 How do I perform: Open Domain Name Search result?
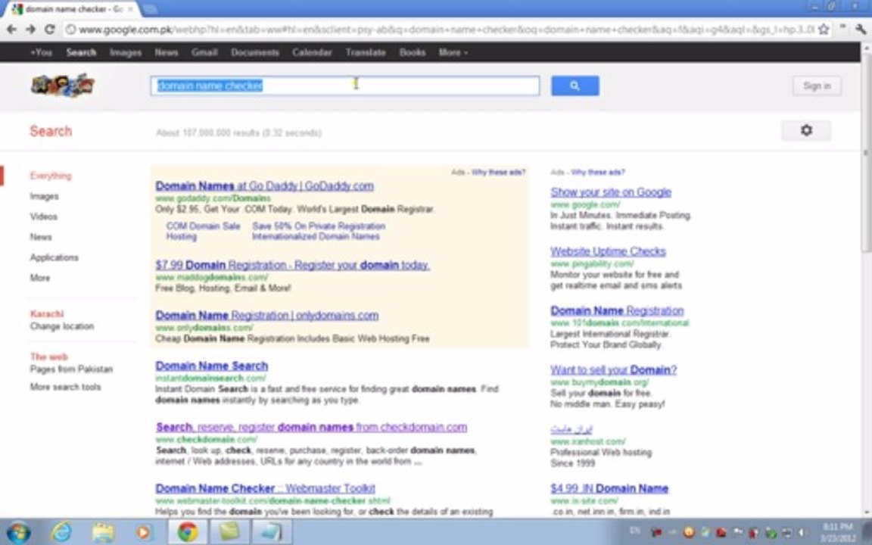tap(212, 366)
